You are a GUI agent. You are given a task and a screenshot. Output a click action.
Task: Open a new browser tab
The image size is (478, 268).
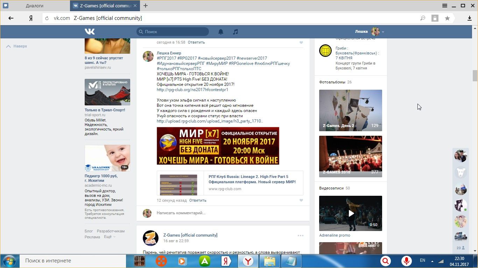[x=146, y=6]
